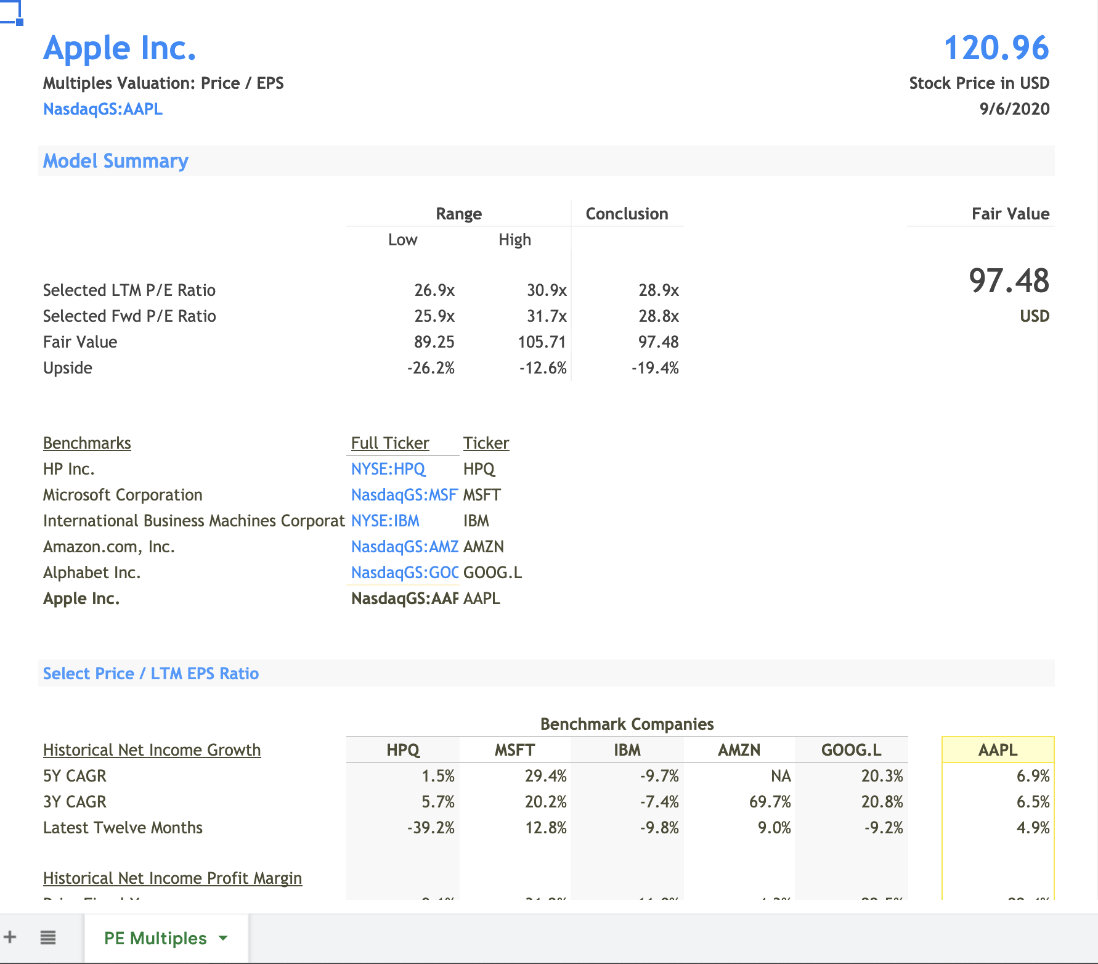Select the MSFT column header
1098x964 pixels.
point(515,750)
